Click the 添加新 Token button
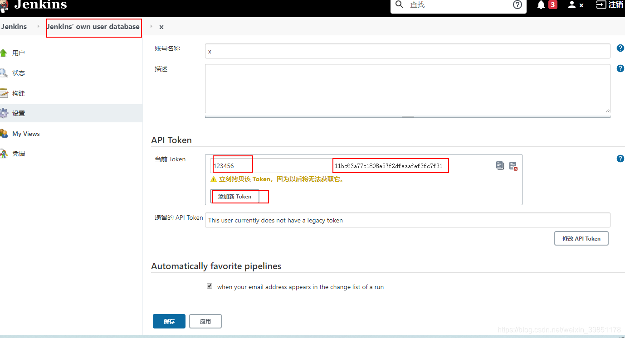The height and width of the screenshot is (338, 625). click(235, 196)
